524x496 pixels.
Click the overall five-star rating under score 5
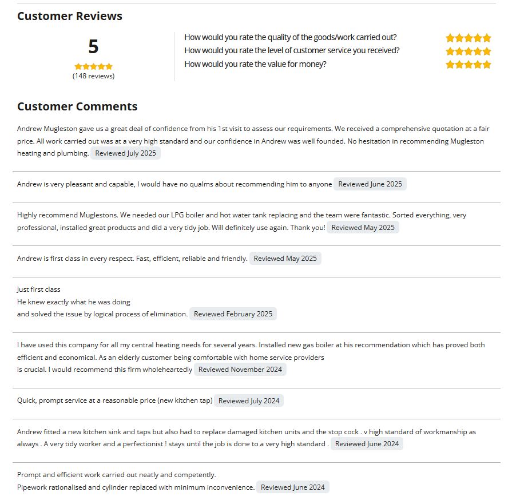click(x=93, y=66)
